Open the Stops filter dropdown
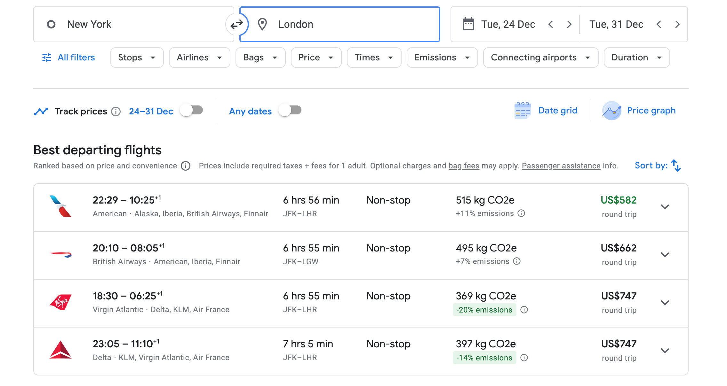 (x=137, y=58)
